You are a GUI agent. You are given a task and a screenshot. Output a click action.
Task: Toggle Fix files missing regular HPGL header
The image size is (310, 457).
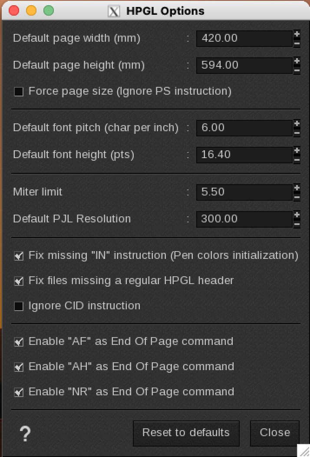coord(19,281)
